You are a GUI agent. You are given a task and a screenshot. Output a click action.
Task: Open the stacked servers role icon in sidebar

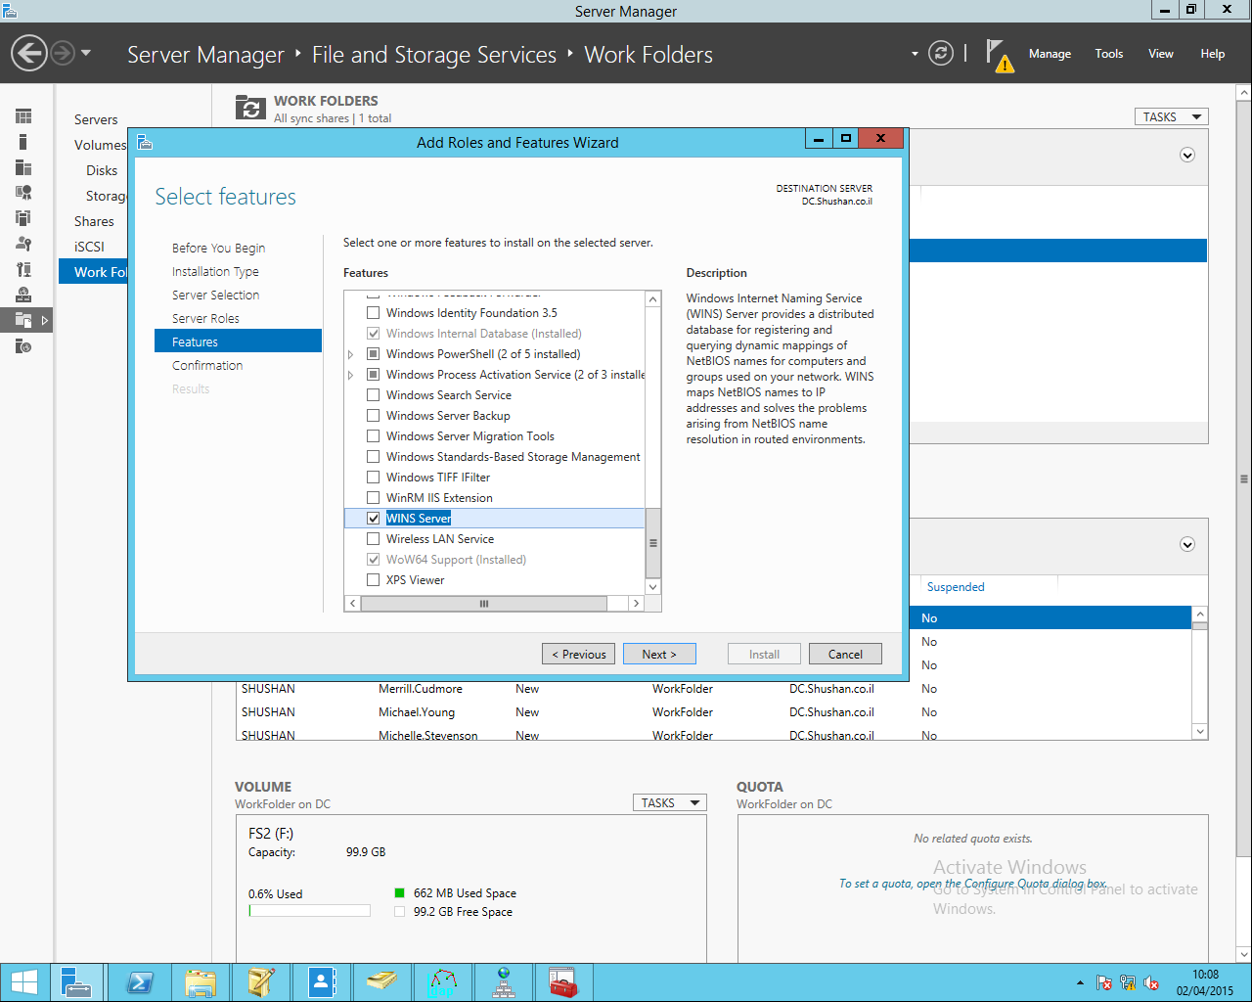(23, 218)
